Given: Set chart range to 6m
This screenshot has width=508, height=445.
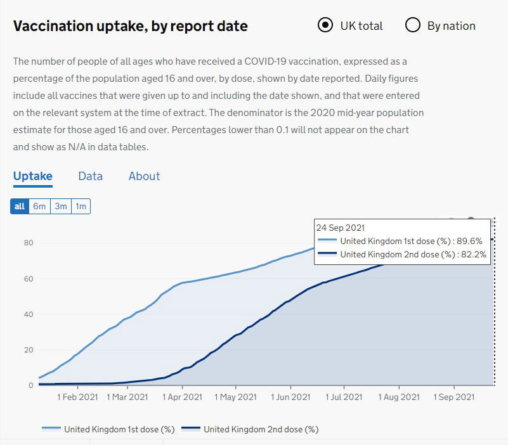Looking at the screenshot, I should click(x=39, y=206).
